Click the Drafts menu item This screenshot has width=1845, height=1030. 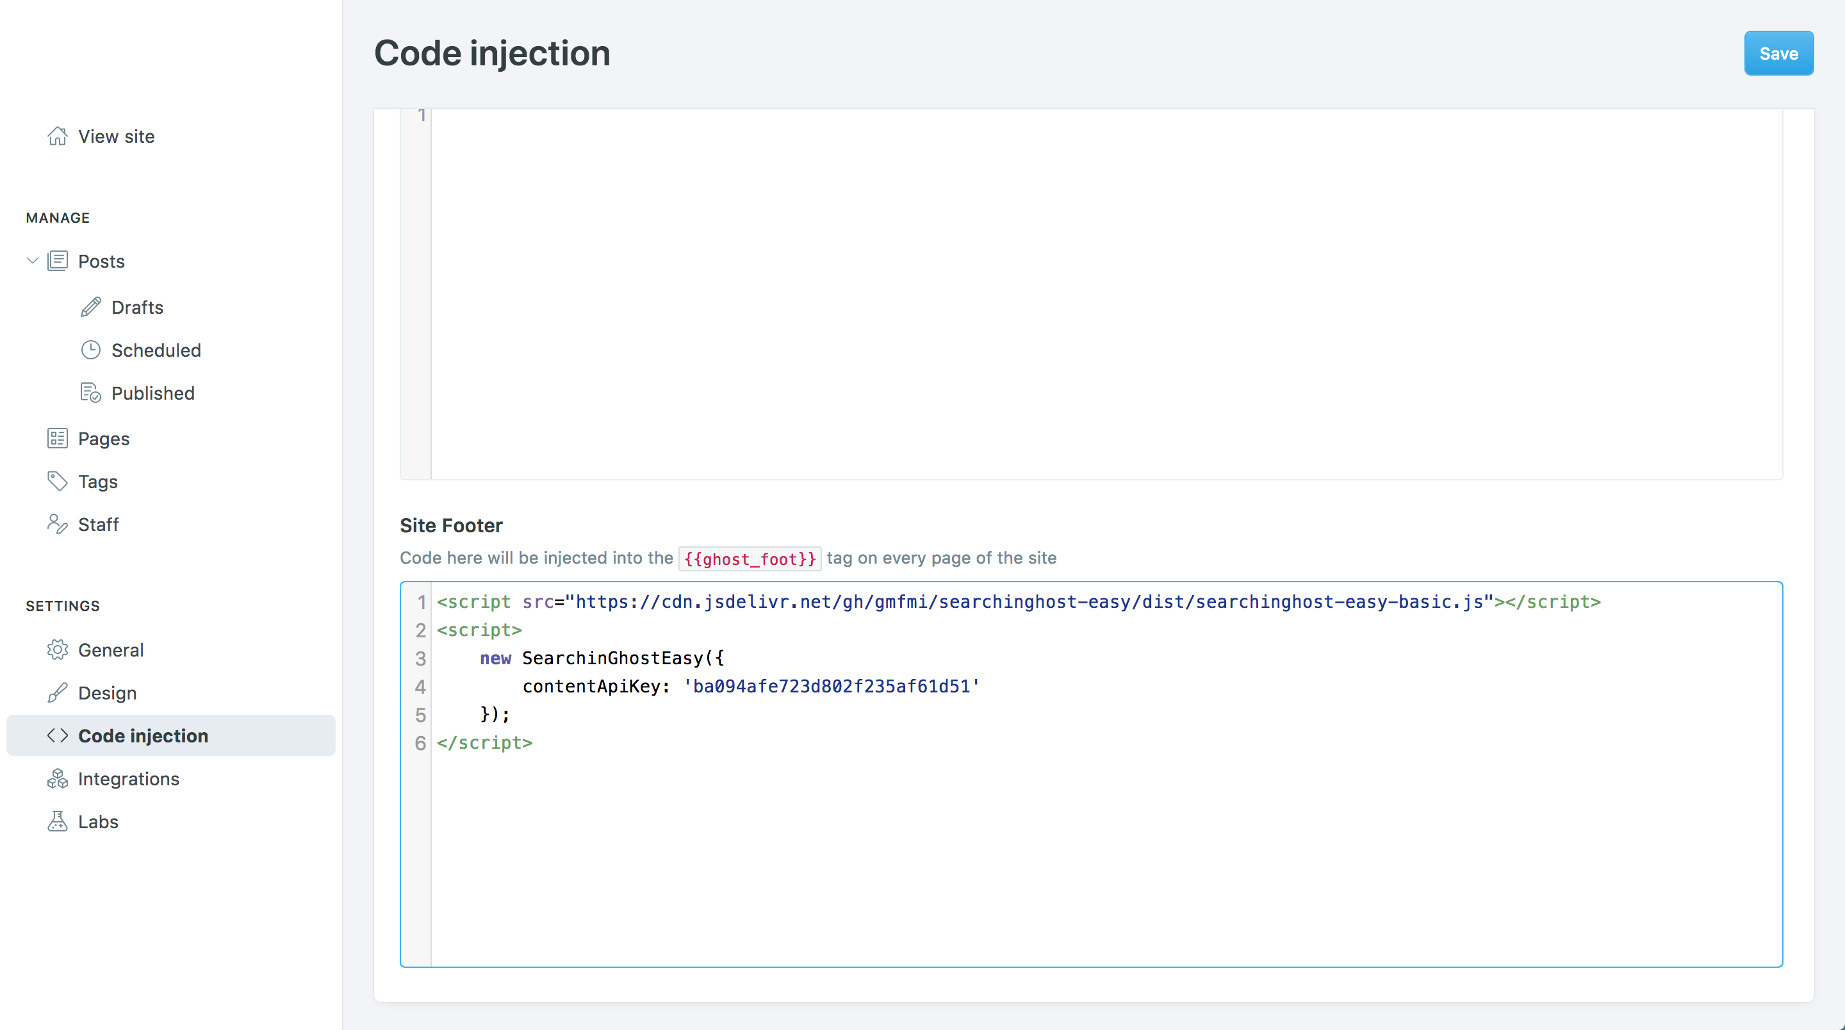[137, 308]
